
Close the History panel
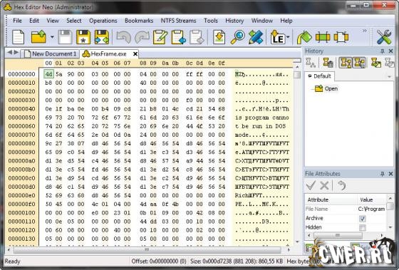click(x=391, y=51)
